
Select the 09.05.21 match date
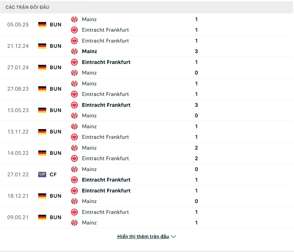coord(18,217)
